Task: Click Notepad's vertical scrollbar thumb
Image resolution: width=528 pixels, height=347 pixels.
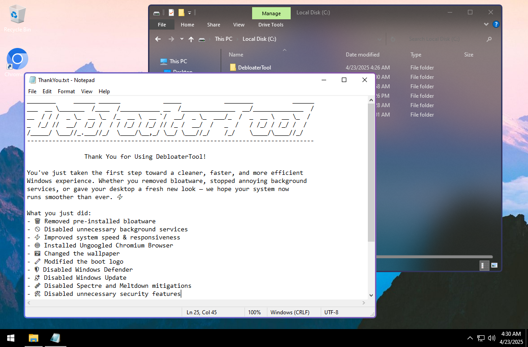Action: click(371, 172)
